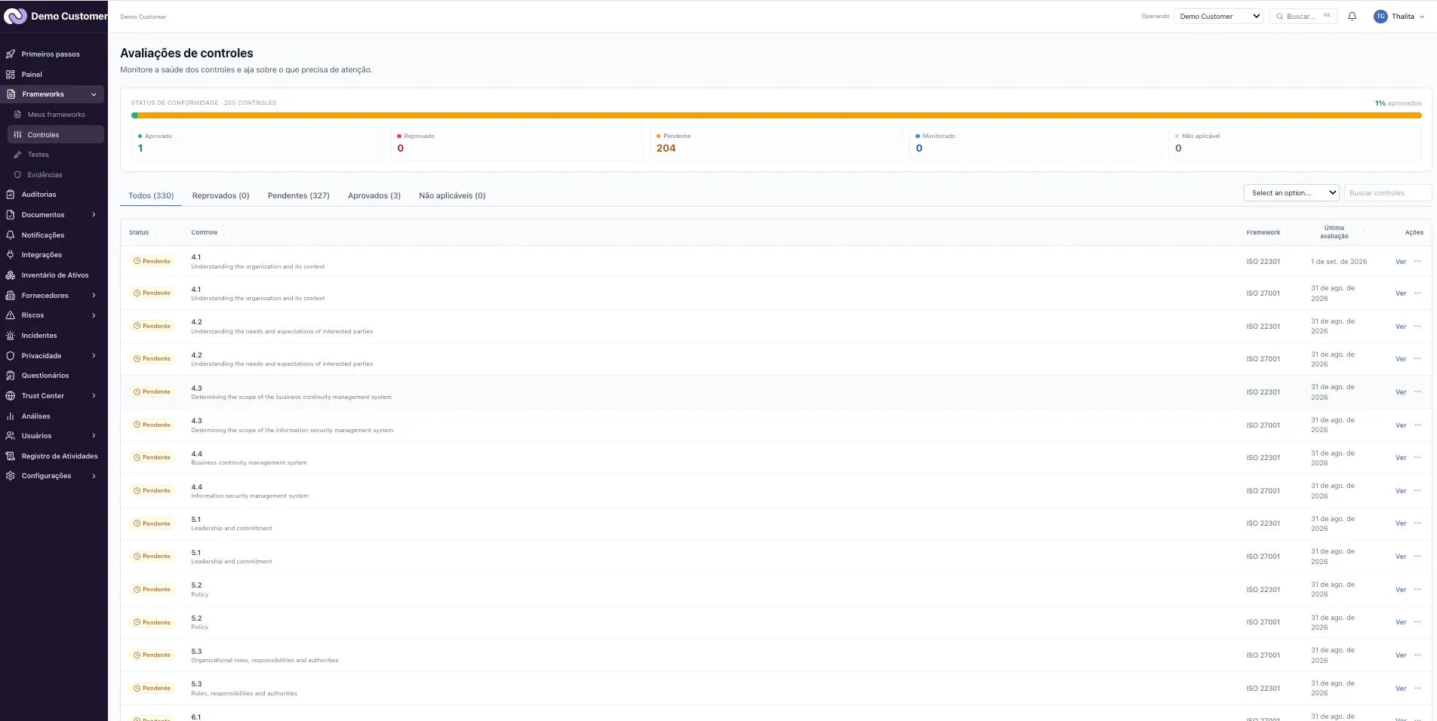Open Meus frameworks

pyautogui.click(x=55, y=115)
